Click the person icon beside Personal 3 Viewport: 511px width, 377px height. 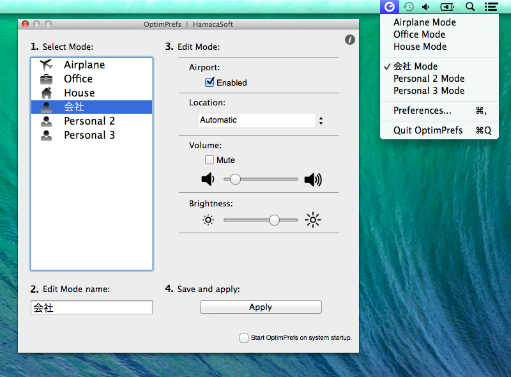46,135
